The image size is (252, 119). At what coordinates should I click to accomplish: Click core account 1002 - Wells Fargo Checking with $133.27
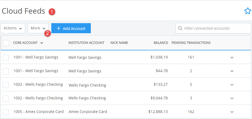pos(38,84)
